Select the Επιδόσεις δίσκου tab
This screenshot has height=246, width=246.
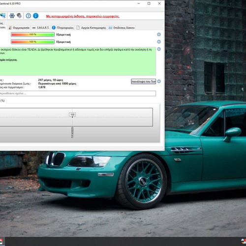coord(122,28)
